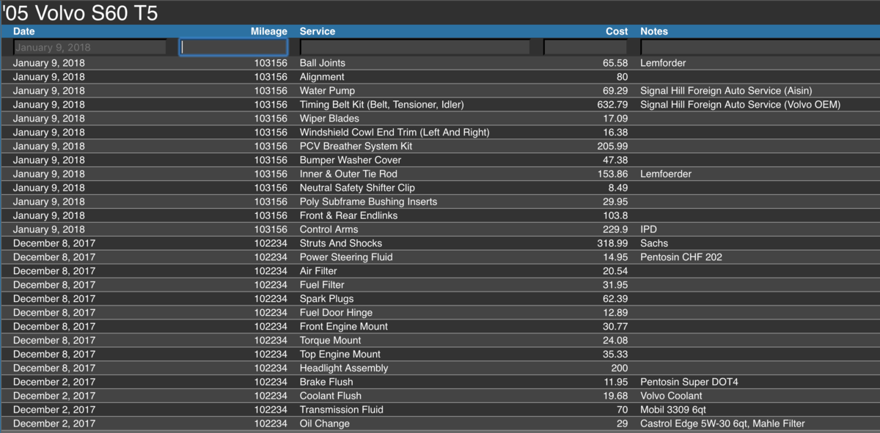Select the Ball Joints service row
This screenshot has width=880, height=433.
coord(321,63)
